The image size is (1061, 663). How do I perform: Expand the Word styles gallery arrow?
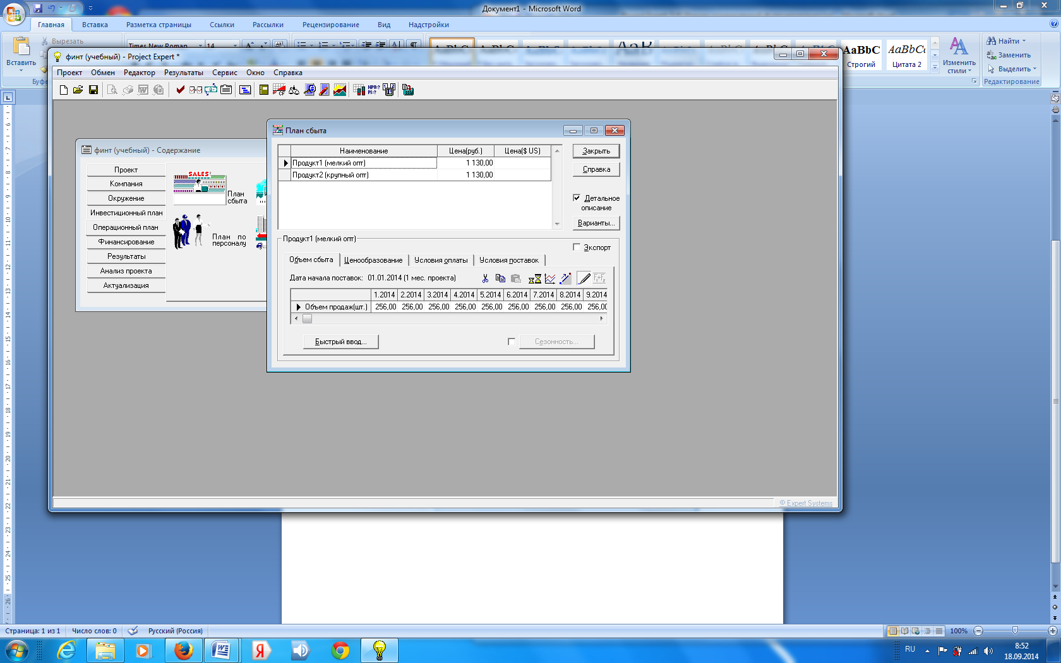point(935,67)
